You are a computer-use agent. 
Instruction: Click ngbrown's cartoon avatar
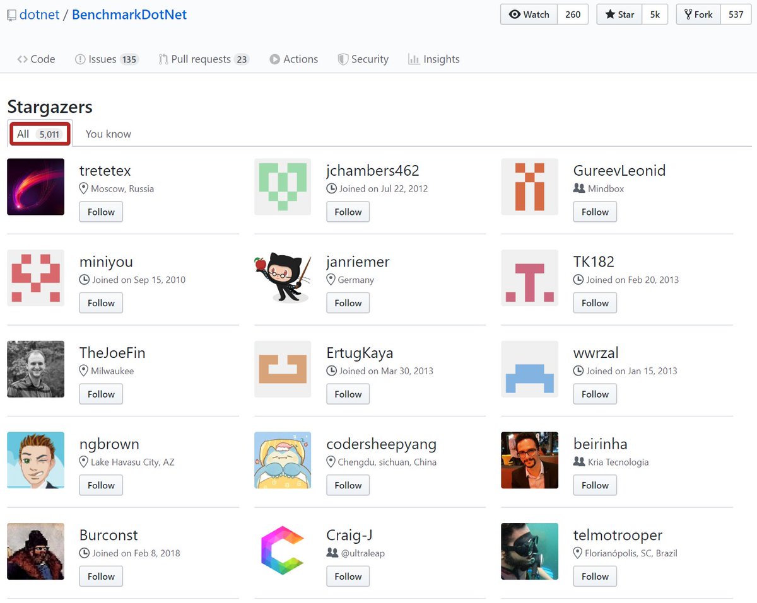(x=36, y=460)
